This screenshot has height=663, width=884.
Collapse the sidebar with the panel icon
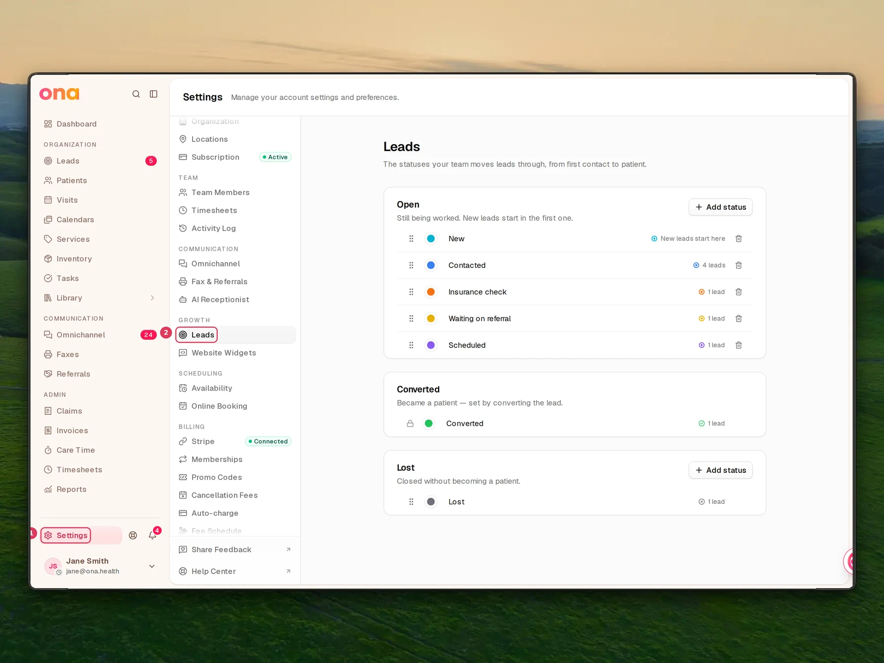[154, 94]
